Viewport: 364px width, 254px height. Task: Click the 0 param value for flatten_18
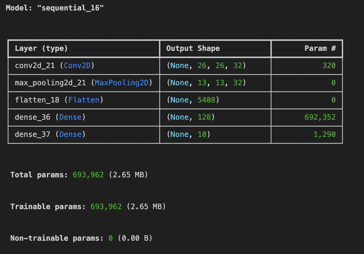pyautogui.click(x=333, y=100)
